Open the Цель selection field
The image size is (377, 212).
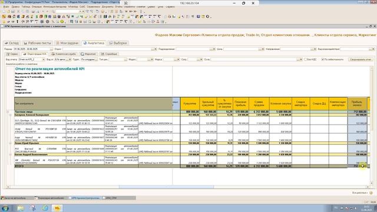click(244, 49)
